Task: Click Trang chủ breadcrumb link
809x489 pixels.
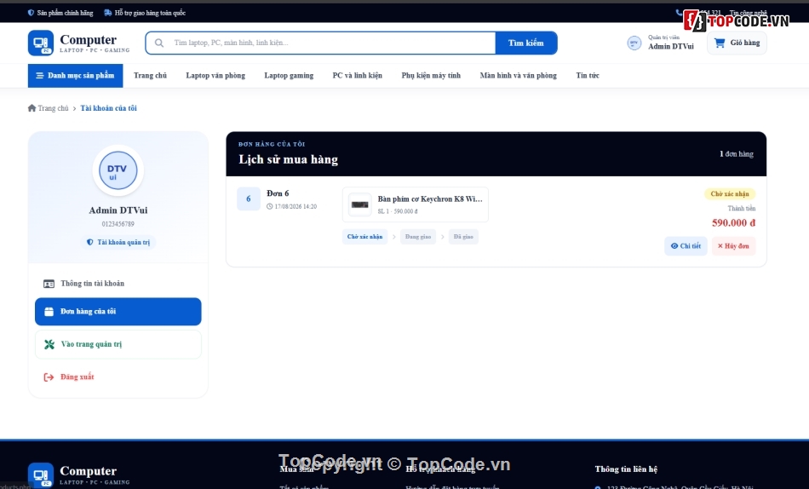Action: pos(53,108)
